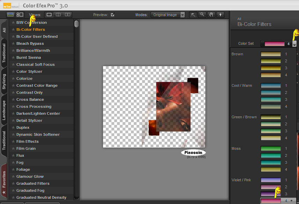The height and width of the screenshot is (204, 299).
Task: Pick Violet / Pink color set 4
Action: tap(271, 201)
